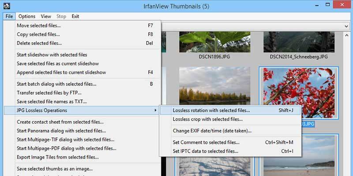This screenshot has width=353, height=176.
Task: Choose Create contact sheet from selected files
Action: pos(83,122)
